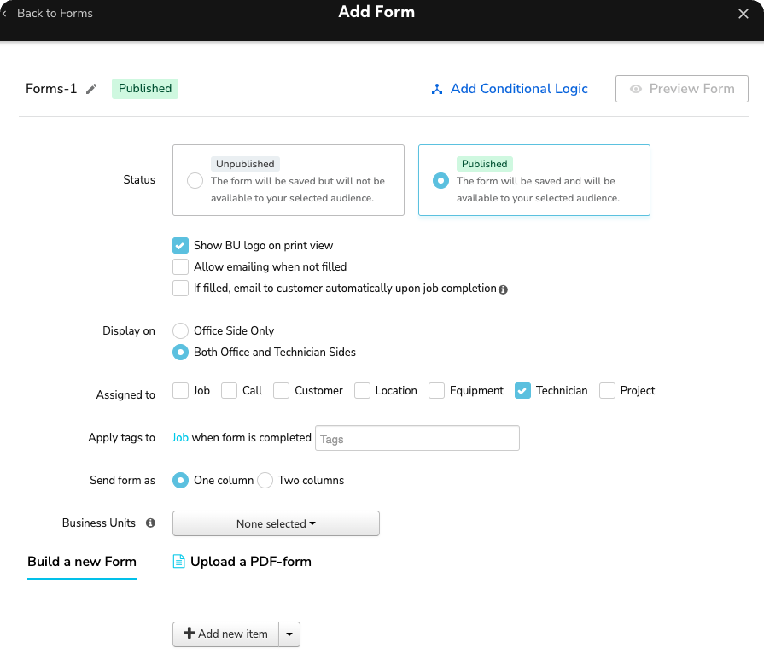Image resolution: width=764 pixels, height=654 pixels.
Task: Check the Customer assignment checkbox
Action: click(281, 390)
